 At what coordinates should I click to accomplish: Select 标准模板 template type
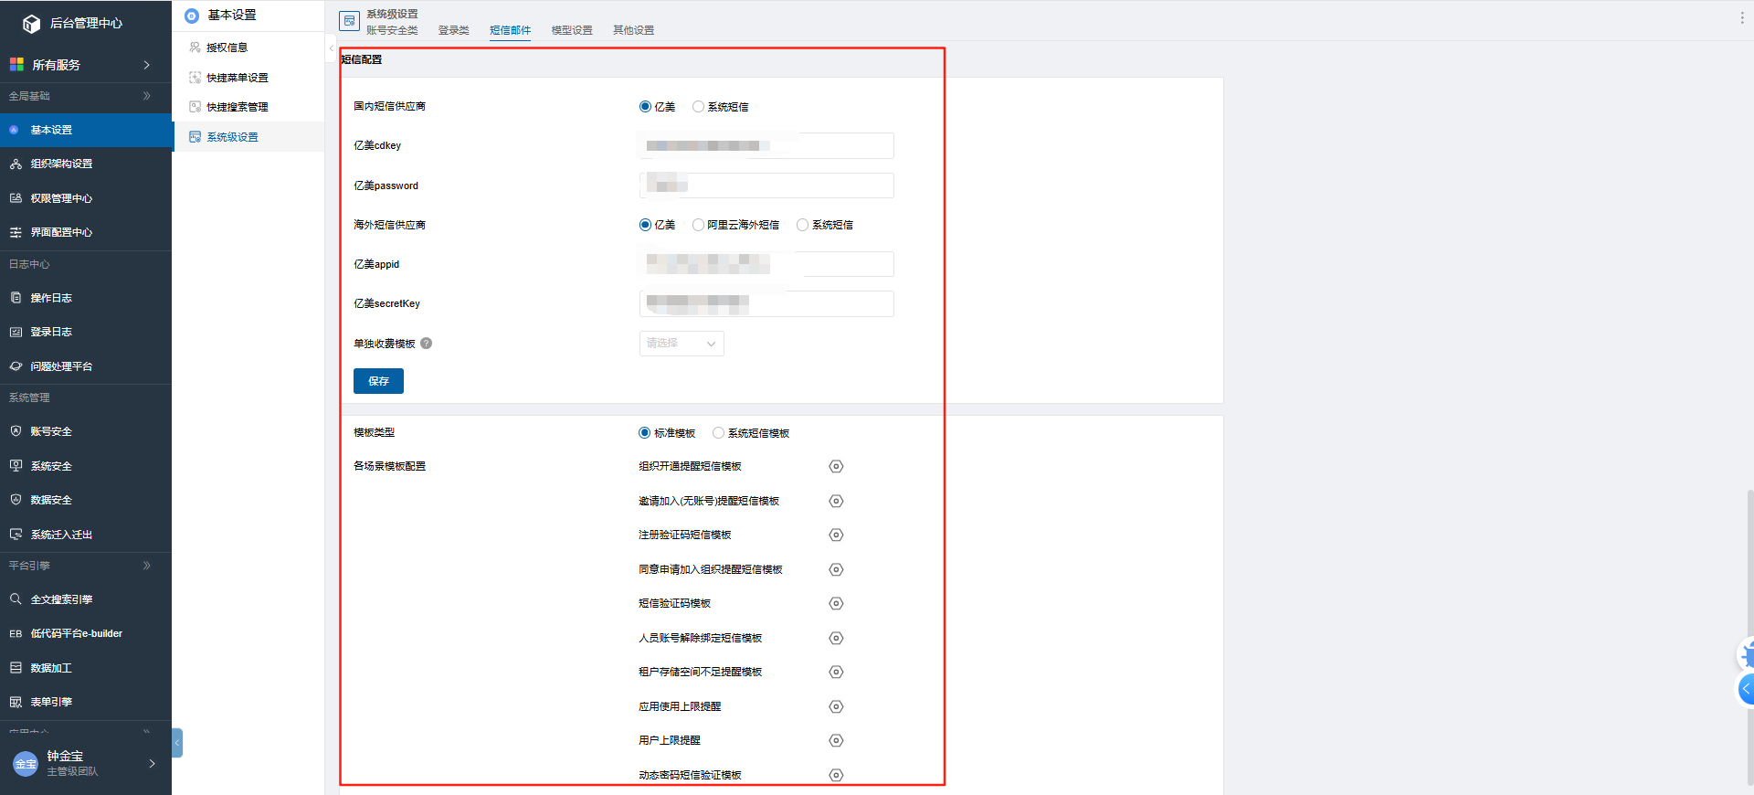pos(644,433)
